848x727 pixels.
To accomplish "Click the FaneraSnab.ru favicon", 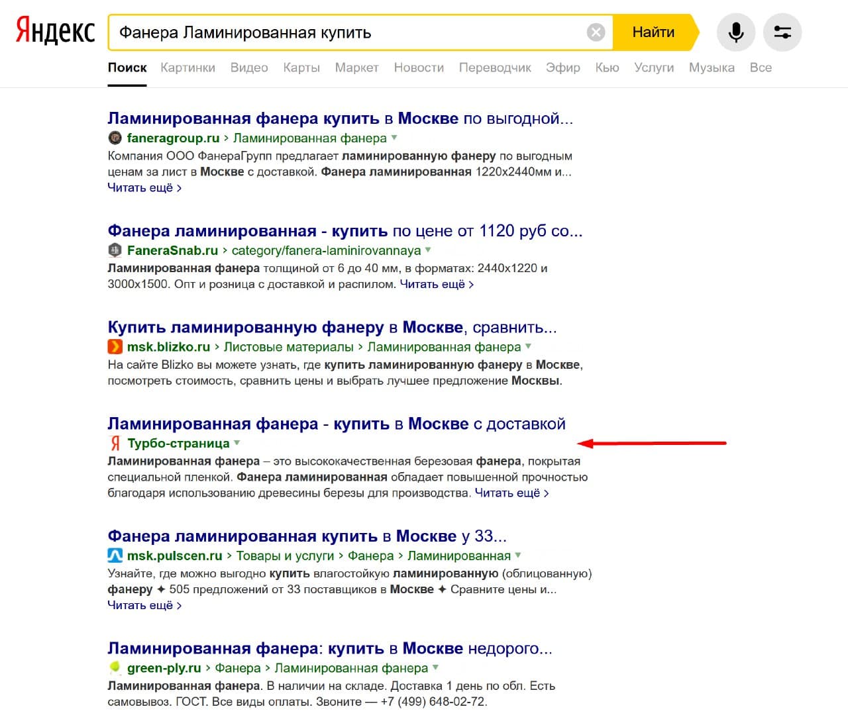I will [115, 250].
